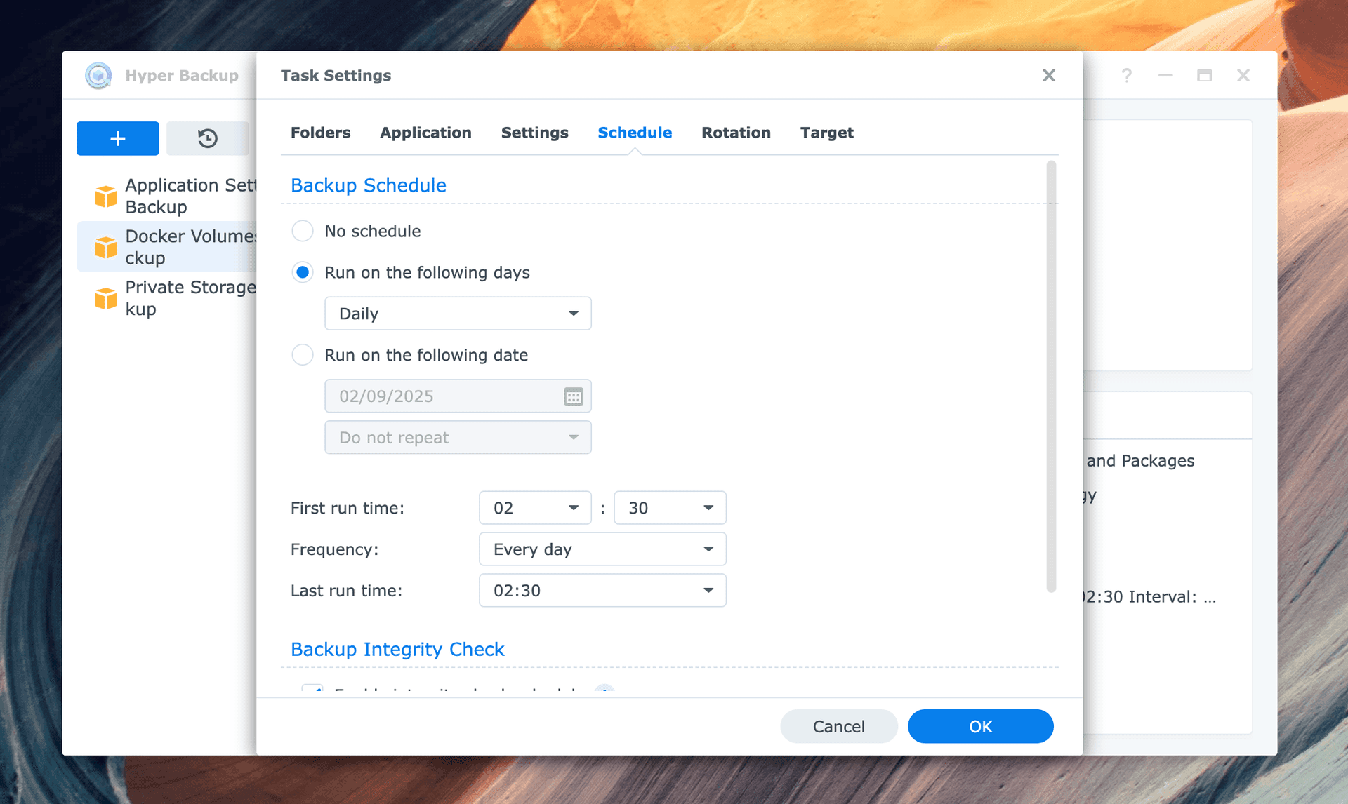Open the first run hour 02 dropdown

click(x=535, y=508)
